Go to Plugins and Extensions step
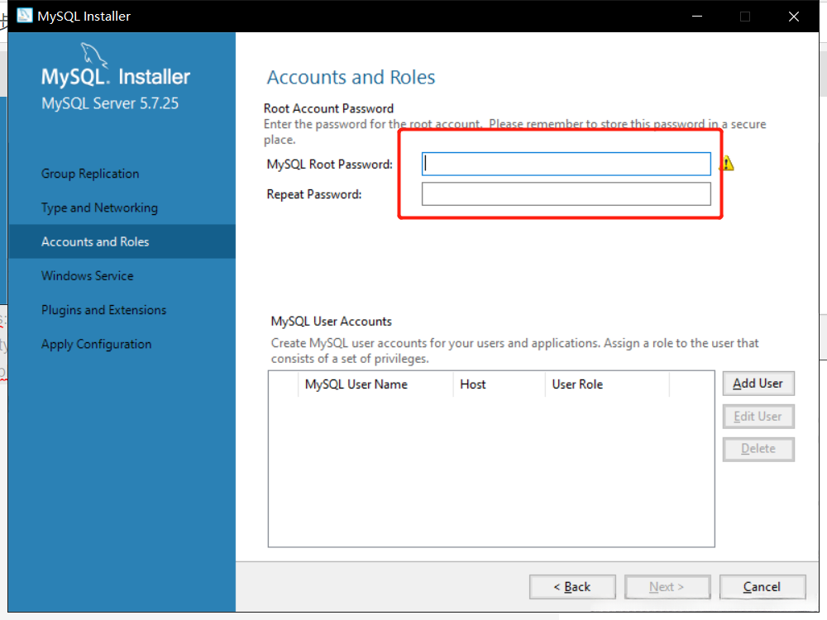Viewport: 827px width, 620px height. pyautogui.click(x=104, y=310)
